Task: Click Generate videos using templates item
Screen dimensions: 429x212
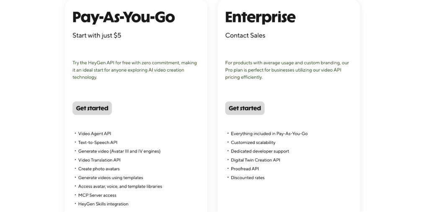Action: coord(111,178)
